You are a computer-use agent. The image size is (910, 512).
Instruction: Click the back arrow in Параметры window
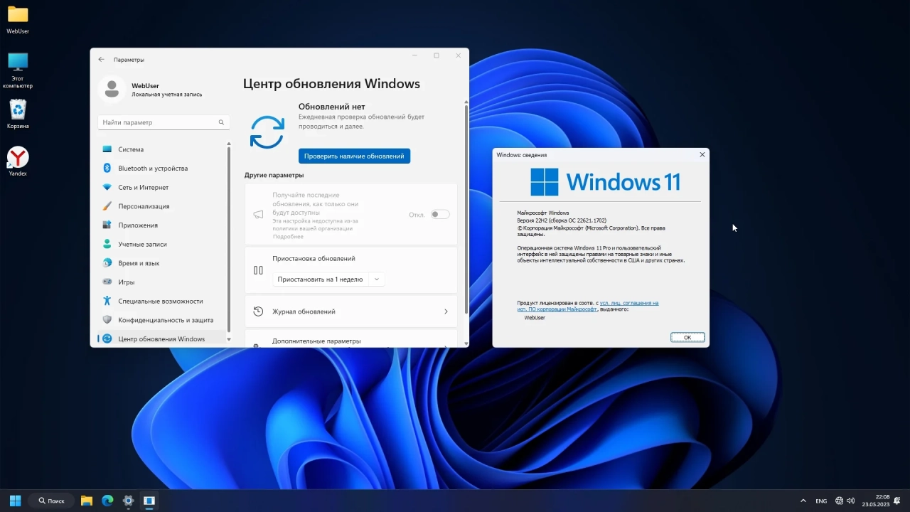pos(101,60)
